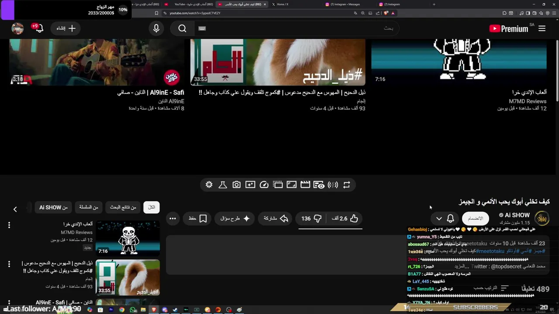This screenshot has width=559, height=314.
Task: Click the flask experiments icon
Action: (223, 185)
